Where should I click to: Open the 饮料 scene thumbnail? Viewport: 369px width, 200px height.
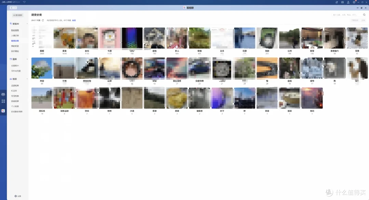tap(87, 98)
